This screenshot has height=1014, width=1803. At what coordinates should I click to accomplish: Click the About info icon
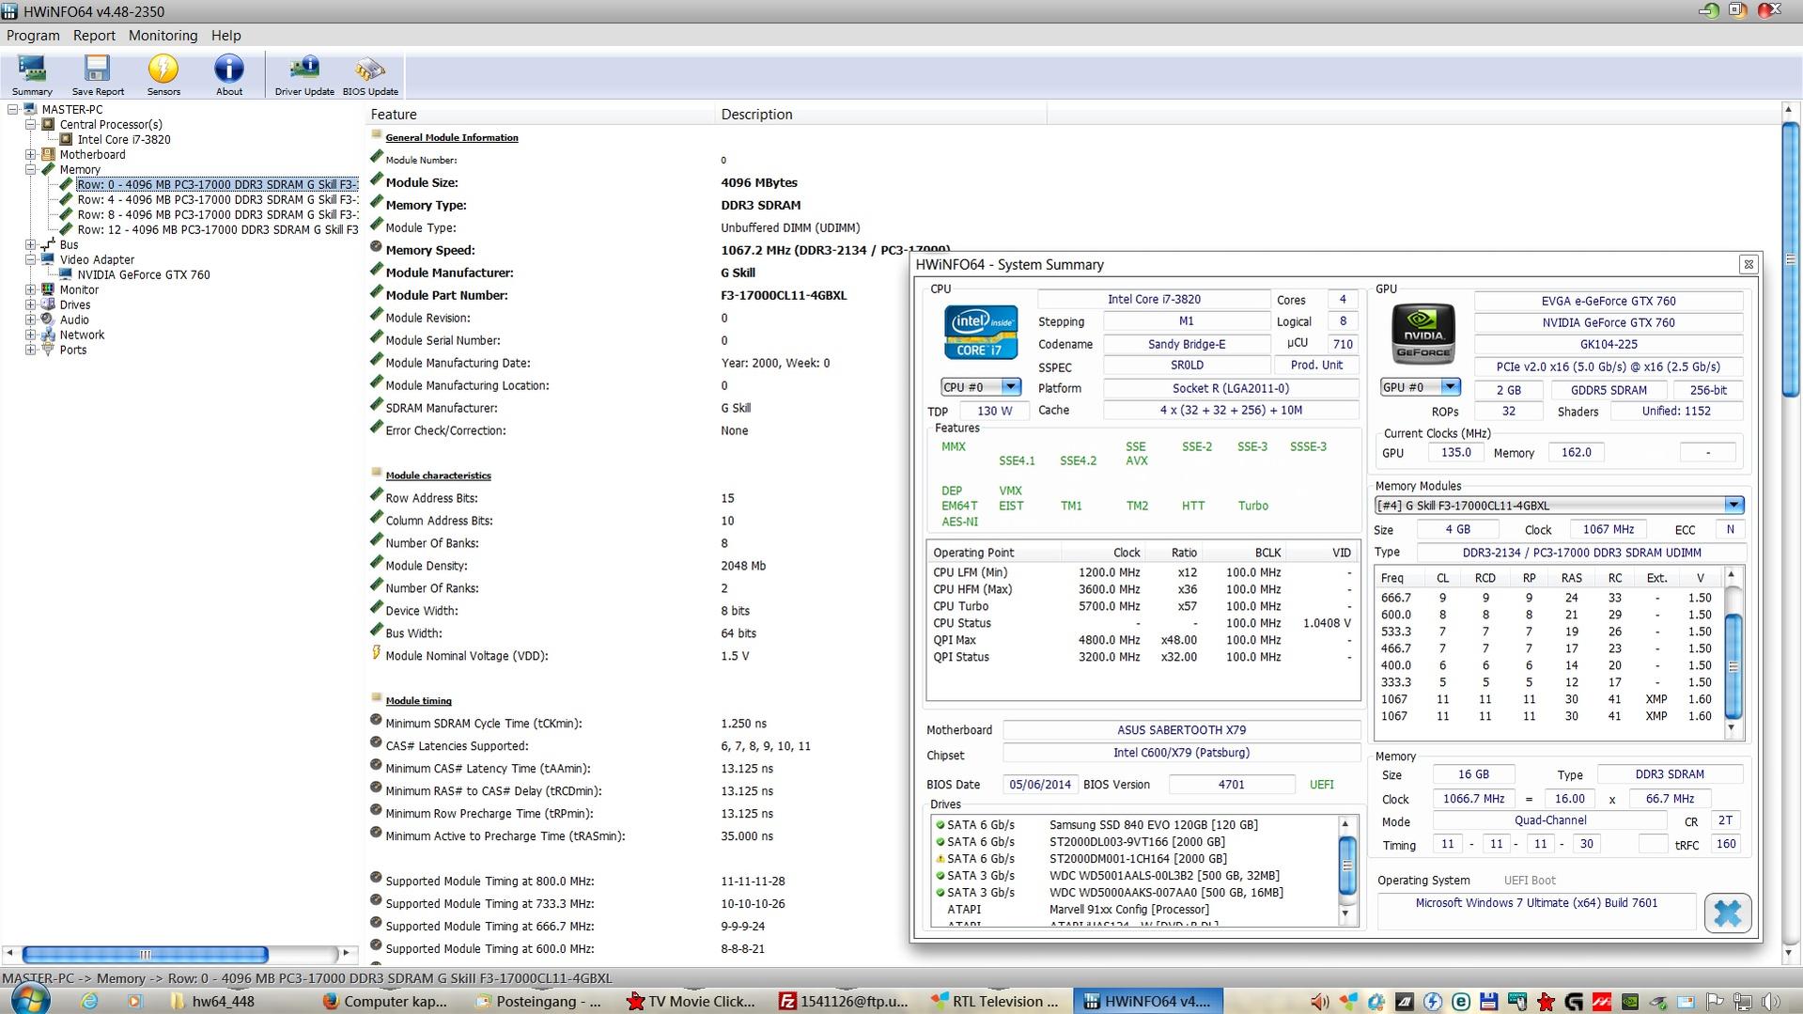point(229,73)
